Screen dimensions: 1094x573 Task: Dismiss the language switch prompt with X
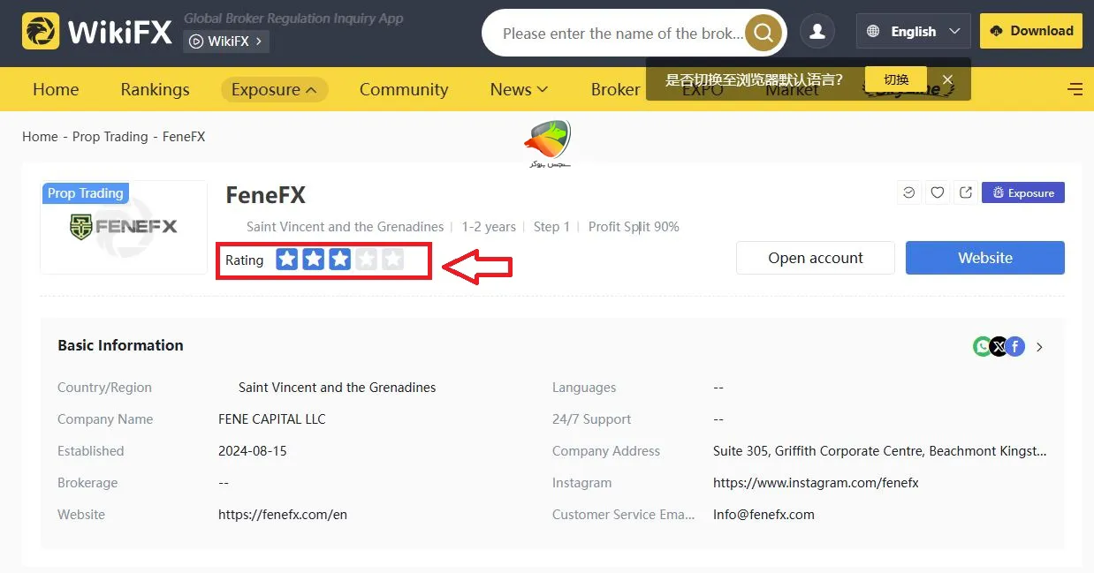[x=946, y=79]
